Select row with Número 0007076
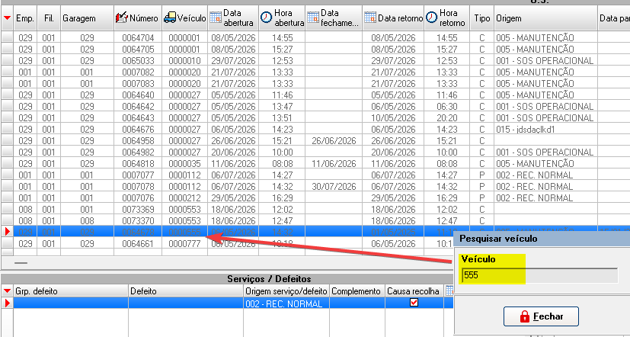630x337 pixels. (x=315, y=198)
